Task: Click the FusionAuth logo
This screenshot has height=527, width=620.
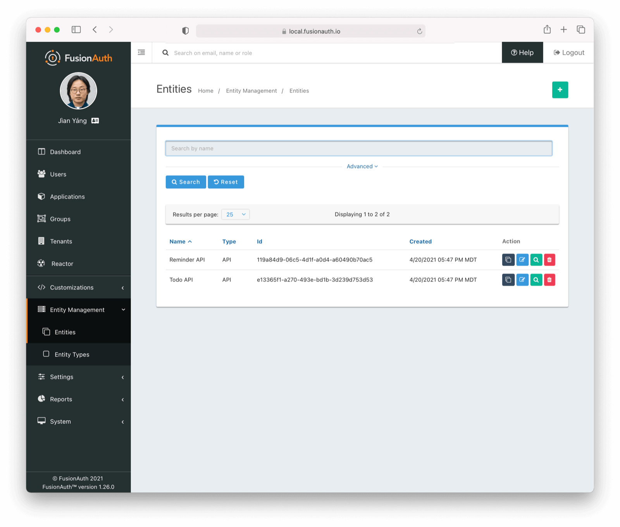Action: tap(79, 58)
